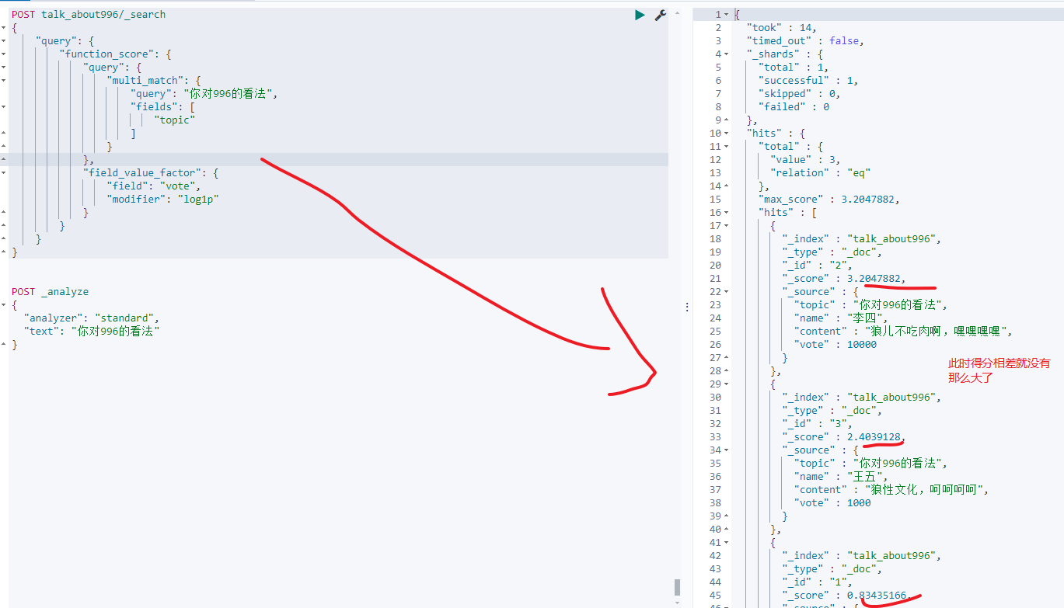Place cursor on "POST talk_about996/_search" line
Viewport: 1064px width, 608px height.
coord(89,15)
